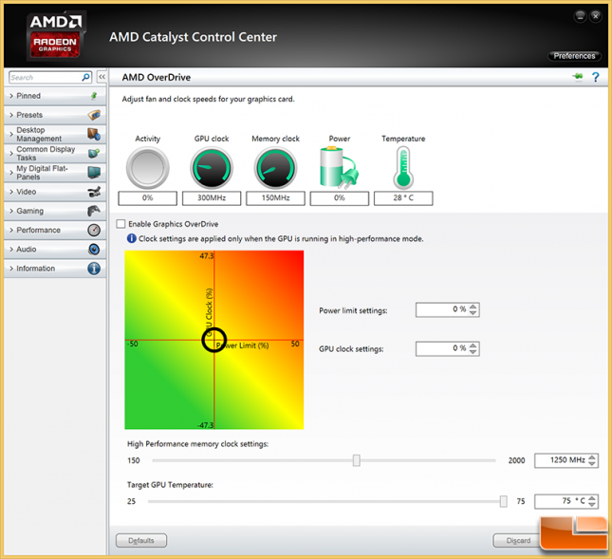Enable Graphics OverDrive checkbox
Screen dimensions: 612x559
(121, 224)
